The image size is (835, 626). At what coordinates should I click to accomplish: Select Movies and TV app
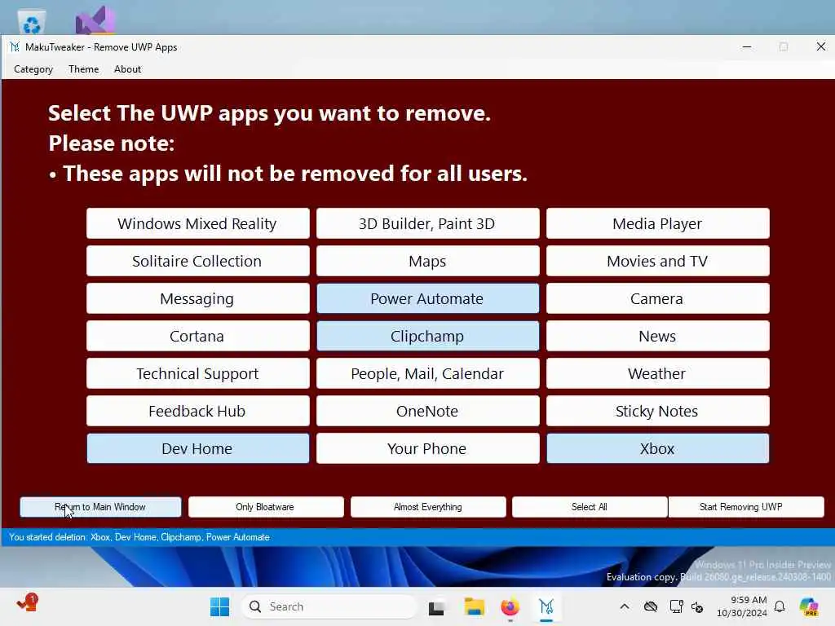(x=658, y=261)
